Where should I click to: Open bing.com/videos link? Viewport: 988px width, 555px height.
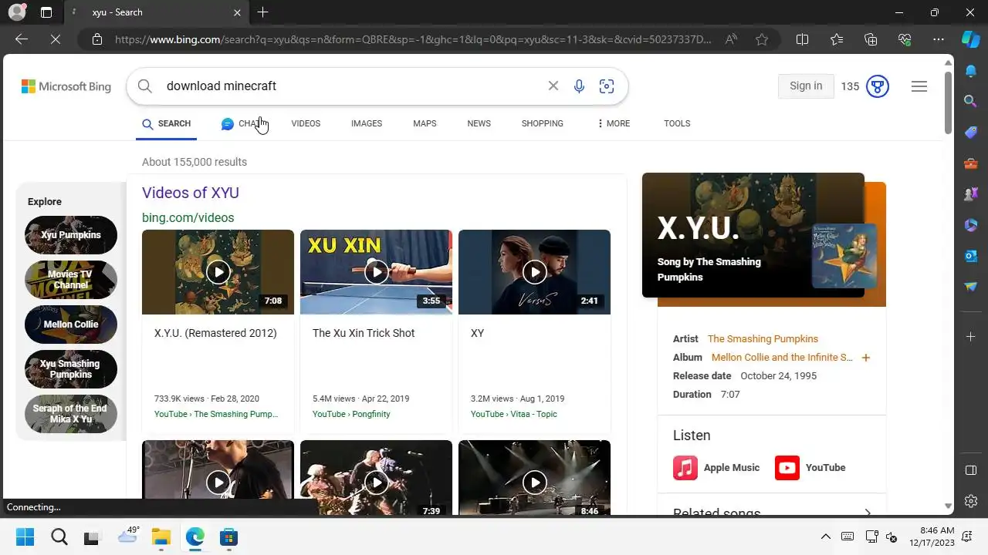188,217
